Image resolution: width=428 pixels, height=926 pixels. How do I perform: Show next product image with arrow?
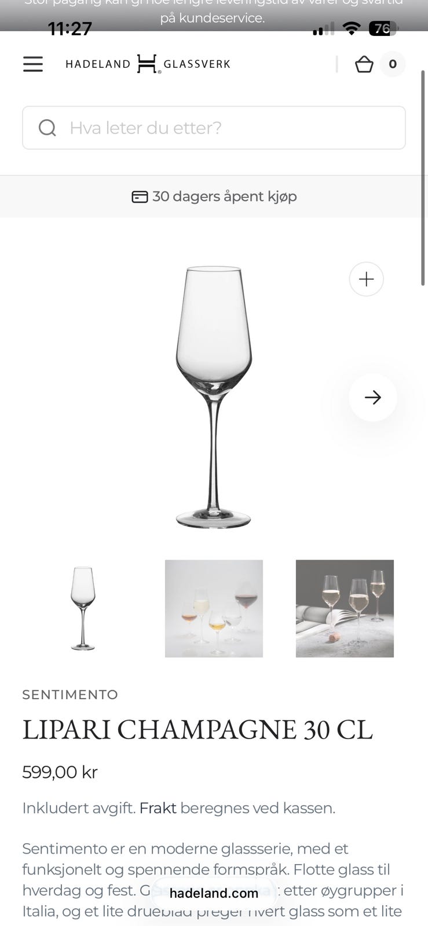373,397
